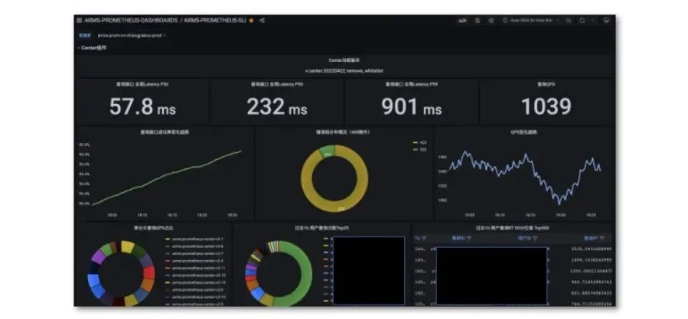This screenshot has height=319, width=688.
Task: Click the 901 ms stat value
Action: point(412,106)
